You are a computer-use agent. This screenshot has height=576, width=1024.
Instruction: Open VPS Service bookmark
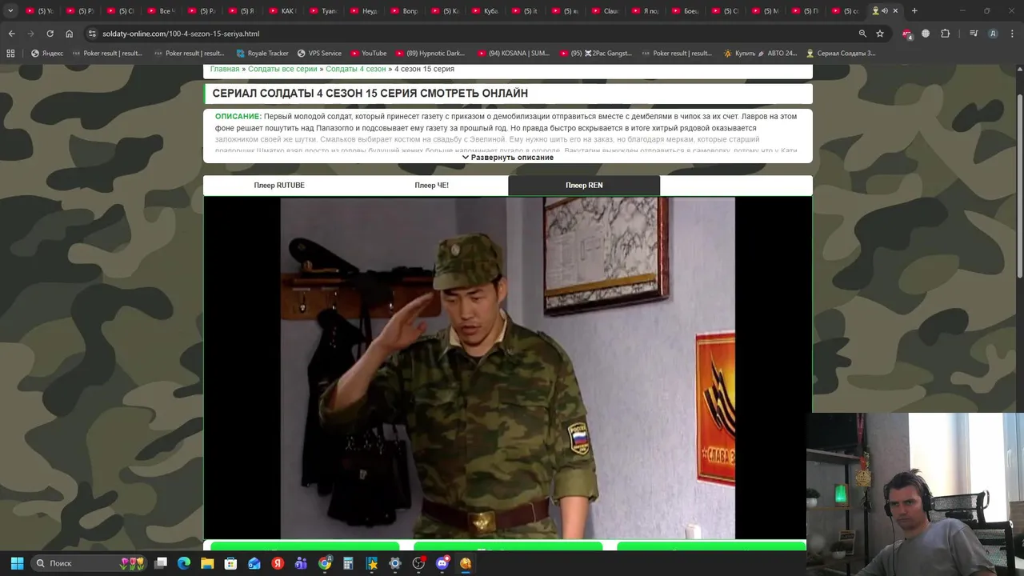point(319,54)
